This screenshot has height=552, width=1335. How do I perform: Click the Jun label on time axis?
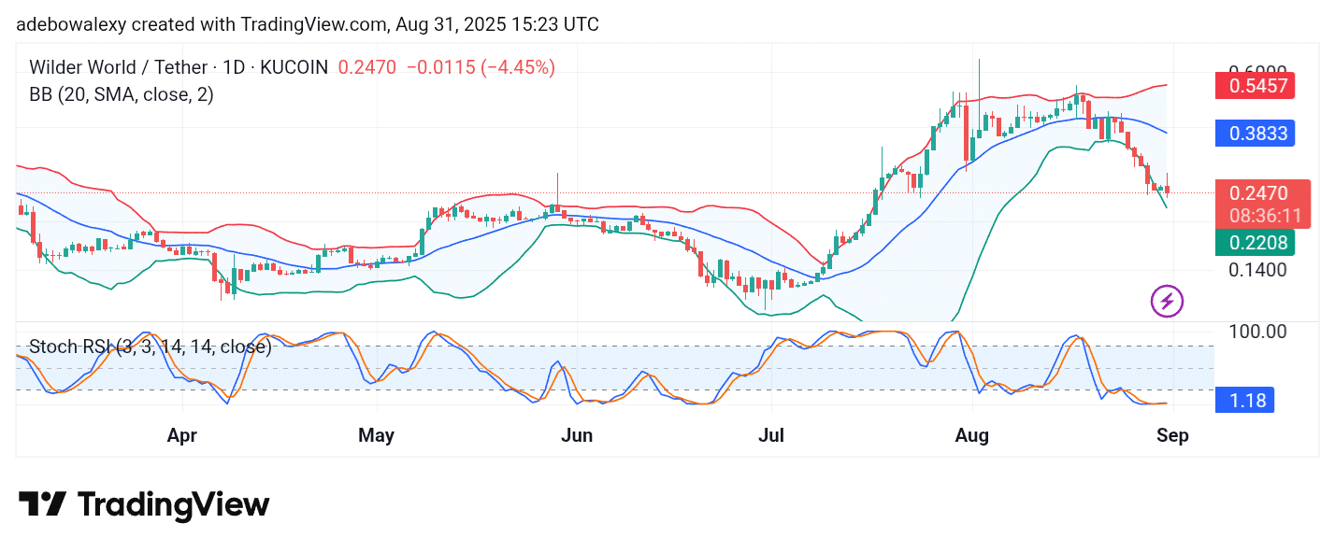(577, 435)
